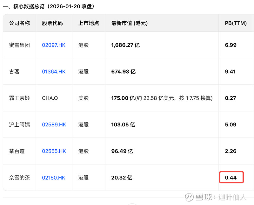Click the 1,686.27 亿 market value cell
This screenshot has height=205, width=254.
point(125,45)
